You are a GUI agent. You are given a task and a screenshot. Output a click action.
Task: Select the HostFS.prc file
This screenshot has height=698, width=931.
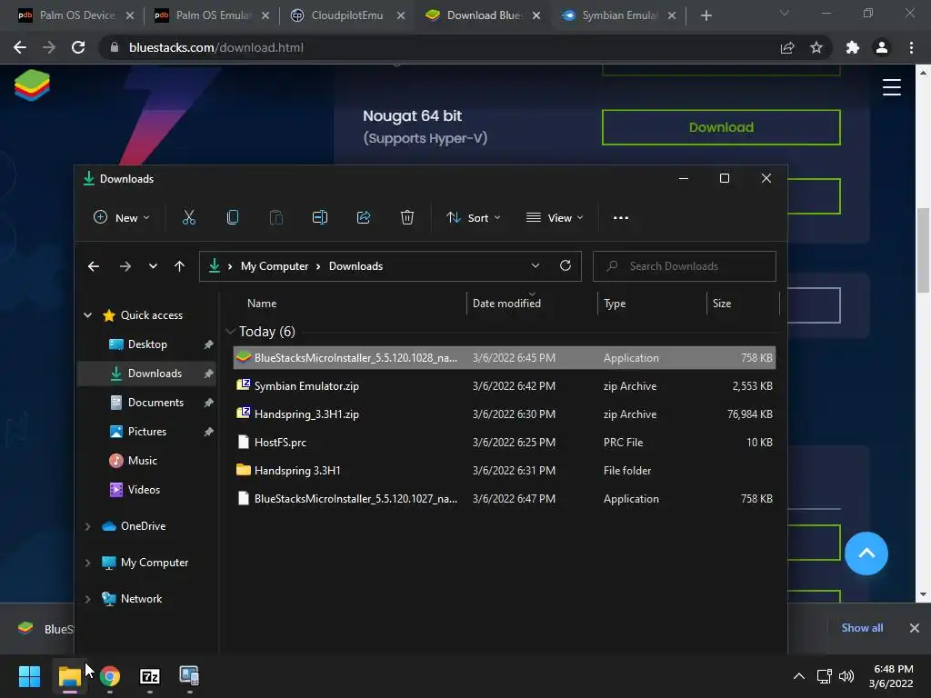click(504, 443)
